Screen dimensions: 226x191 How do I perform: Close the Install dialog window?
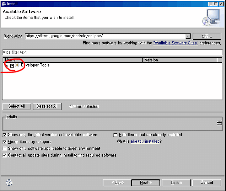[221, 4]
